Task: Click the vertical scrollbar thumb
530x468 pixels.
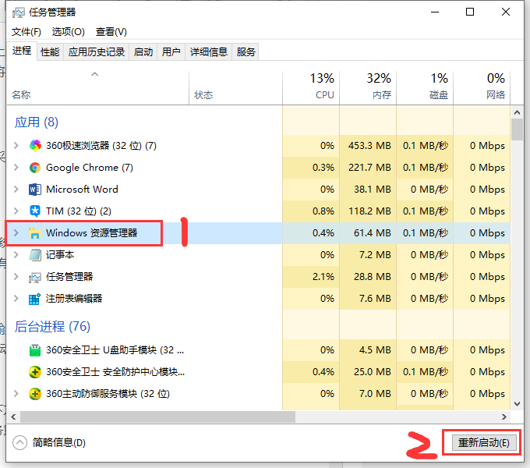Action: [517, 129]
